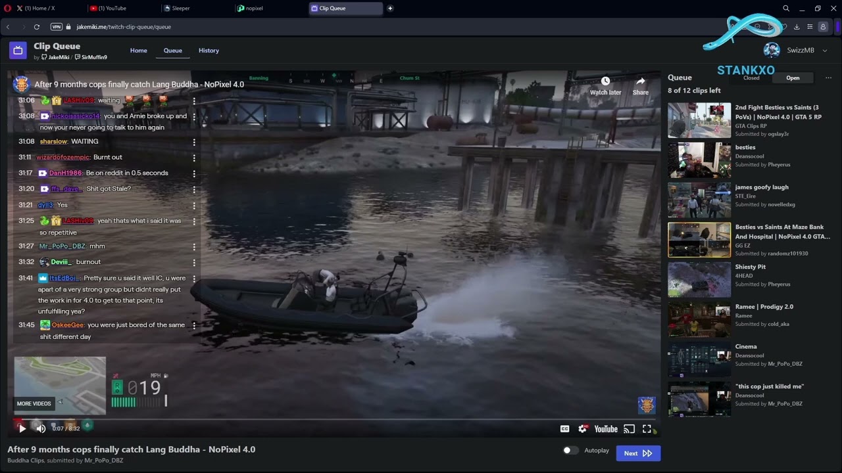Image resolution: width=842 pixels, height=473 pixels.
Task: Open options dots for dyll3's message
Action: tap(194, 205)
